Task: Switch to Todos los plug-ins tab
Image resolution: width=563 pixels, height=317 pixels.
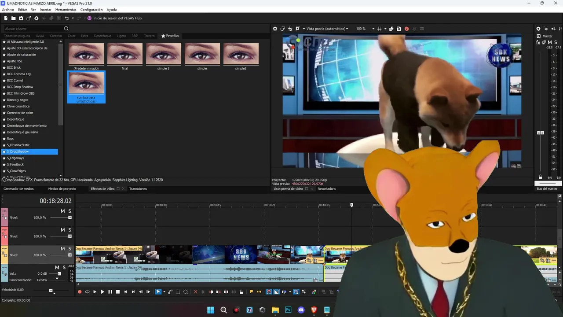Action: (x=17, y=36)
